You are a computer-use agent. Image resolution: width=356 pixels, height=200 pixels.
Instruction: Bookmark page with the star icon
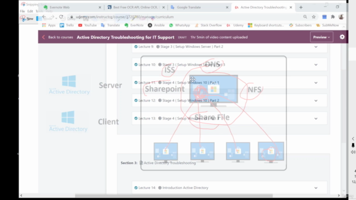coord(314,17)
